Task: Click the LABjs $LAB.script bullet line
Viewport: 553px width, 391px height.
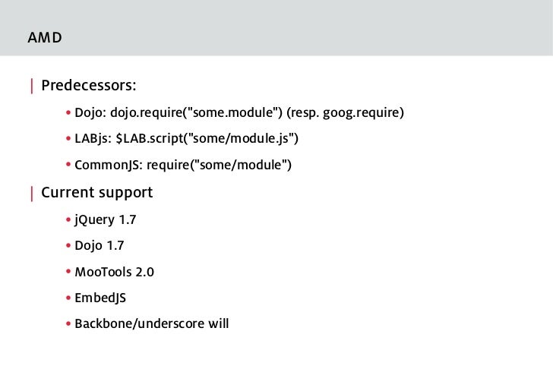Action: [186, 139]
